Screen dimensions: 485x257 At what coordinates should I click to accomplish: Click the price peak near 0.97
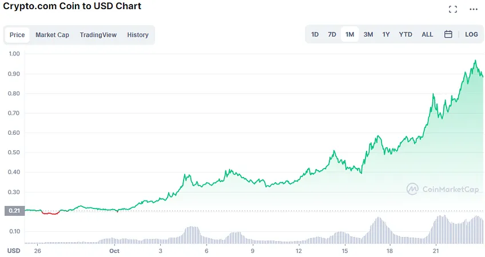pos(475,61)
